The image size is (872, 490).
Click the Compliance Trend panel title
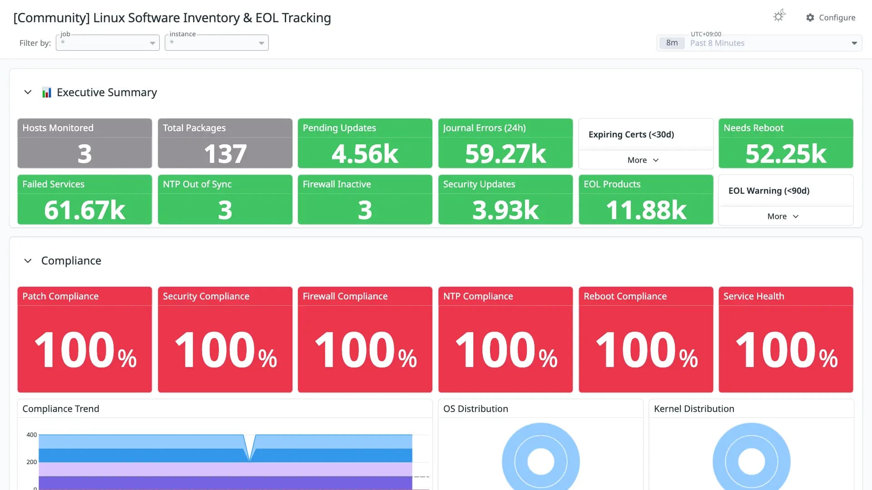coord(61,409)
